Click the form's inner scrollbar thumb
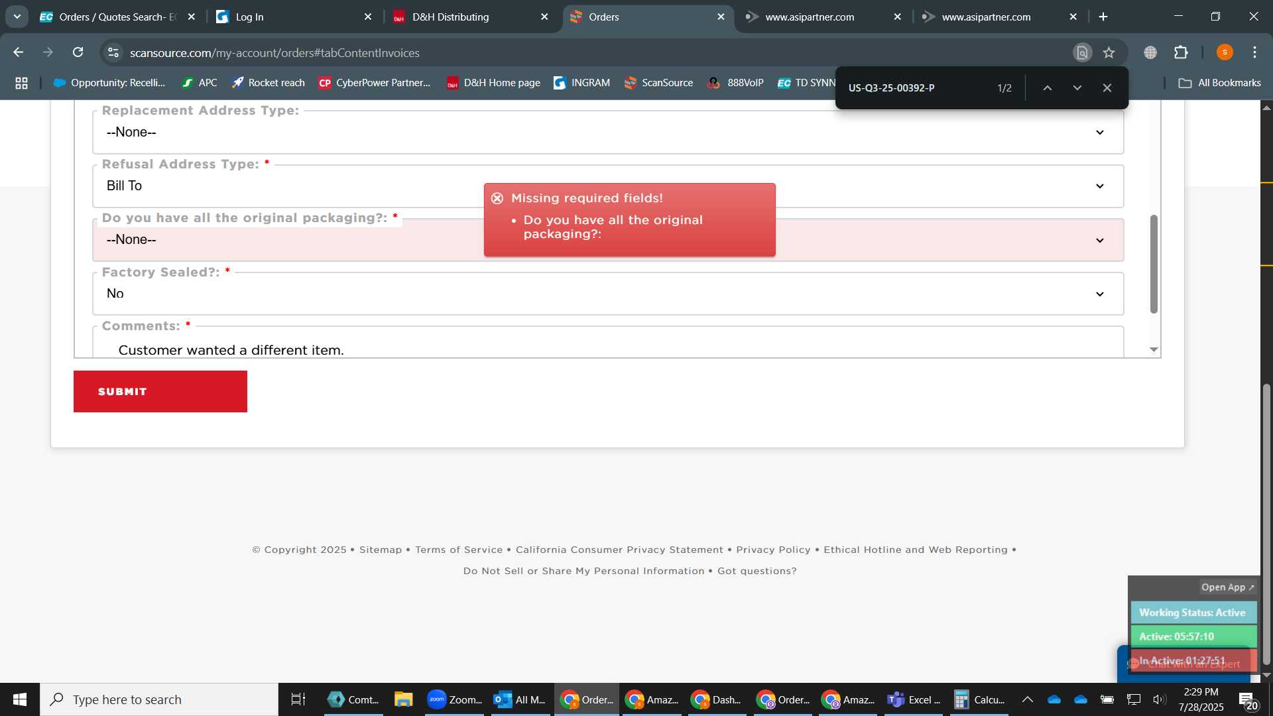1273x716 pixels. tap(1154, 264)
